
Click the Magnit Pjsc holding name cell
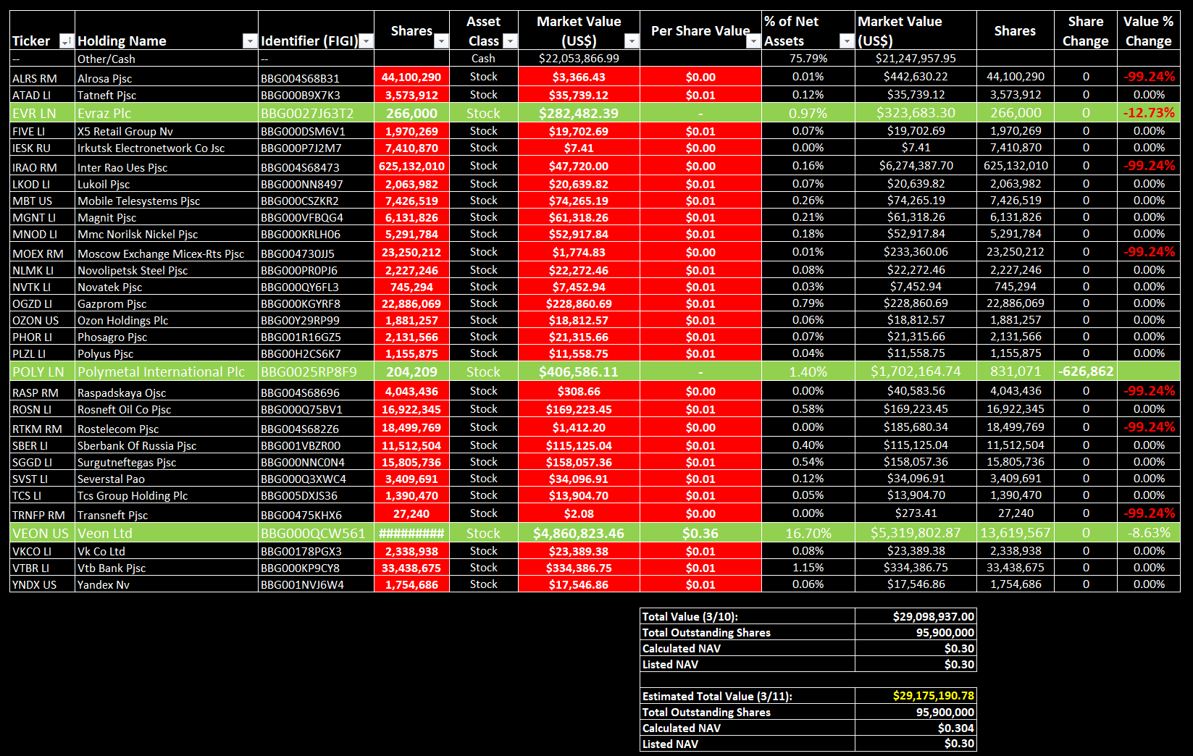167,217
